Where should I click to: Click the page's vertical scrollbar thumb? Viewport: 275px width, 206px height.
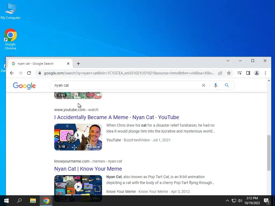(x=269, y=153)
